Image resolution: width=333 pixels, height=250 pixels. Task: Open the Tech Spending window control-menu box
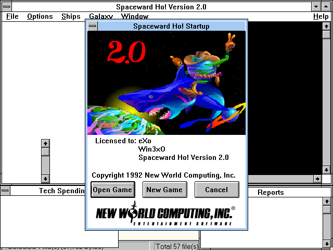pyautogui.click(x=6, y=191)
